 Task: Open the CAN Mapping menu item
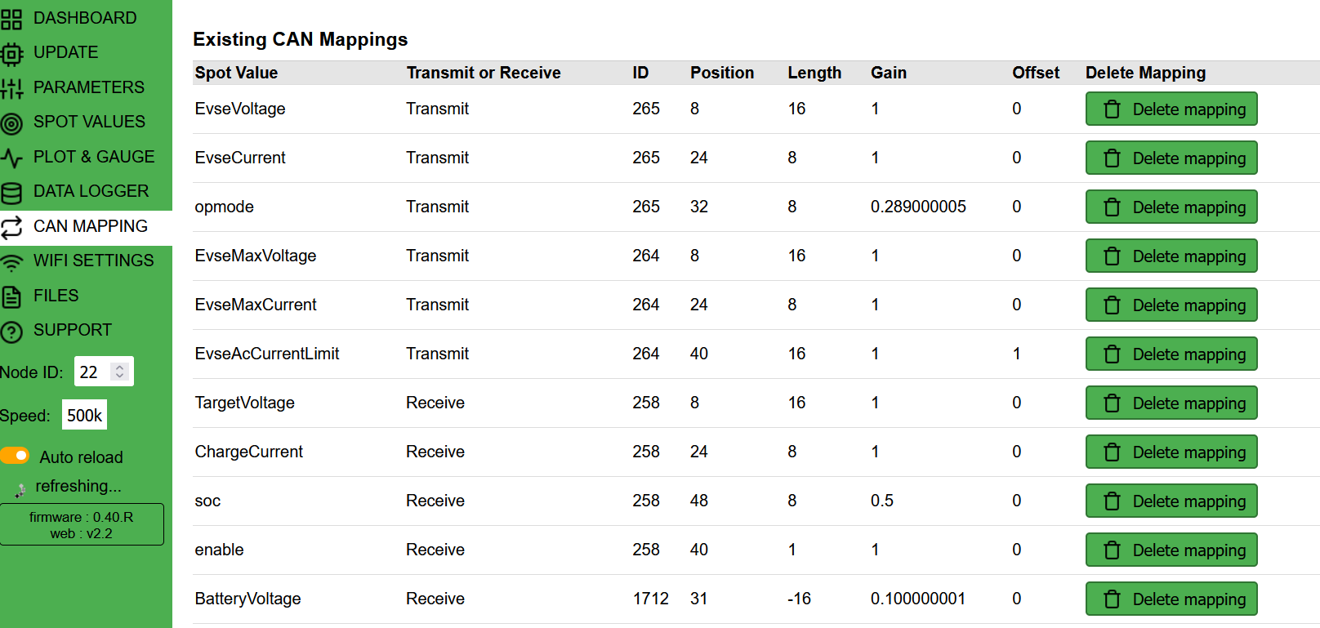pyautogui.click(x=90, y=226)
